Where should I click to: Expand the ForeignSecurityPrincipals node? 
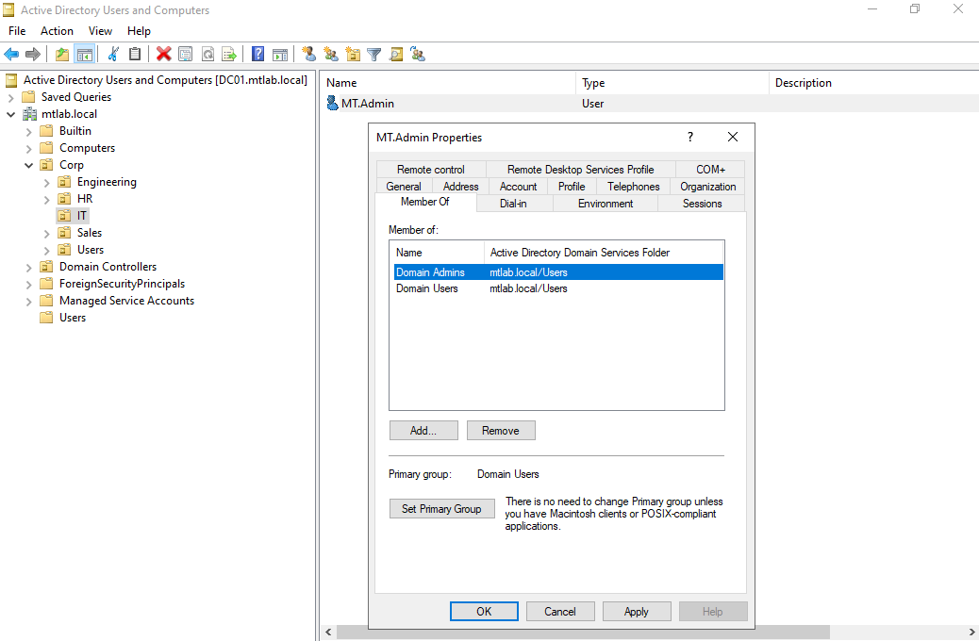pos(28,284)
